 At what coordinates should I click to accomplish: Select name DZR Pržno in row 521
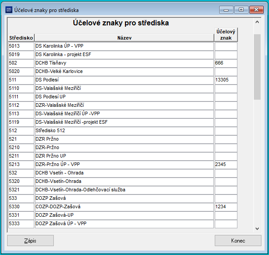[x=124, y=139]
